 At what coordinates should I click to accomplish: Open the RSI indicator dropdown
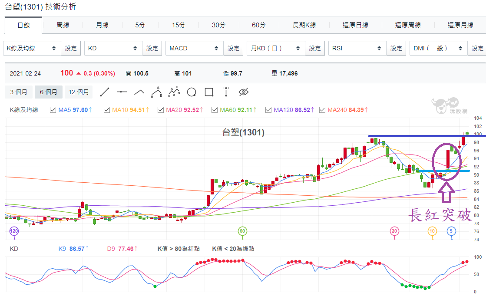[357, 48]
